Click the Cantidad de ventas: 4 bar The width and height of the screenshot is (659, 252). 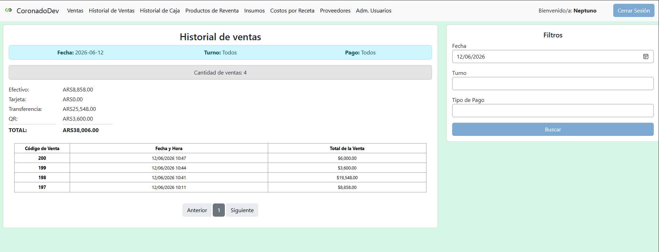(220, 72)
